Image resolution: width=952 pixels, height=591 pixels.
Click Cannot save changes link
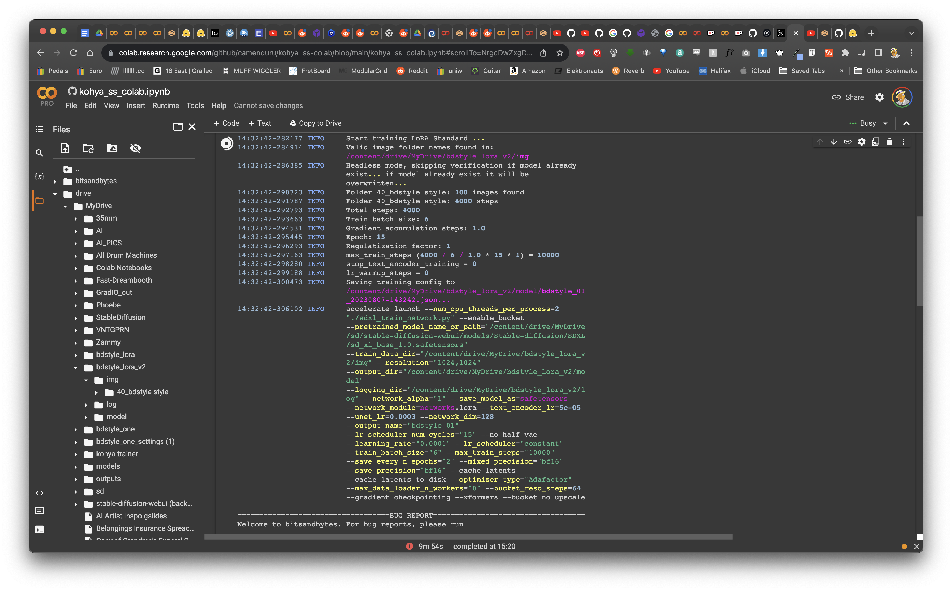click(x=268, y=105)
